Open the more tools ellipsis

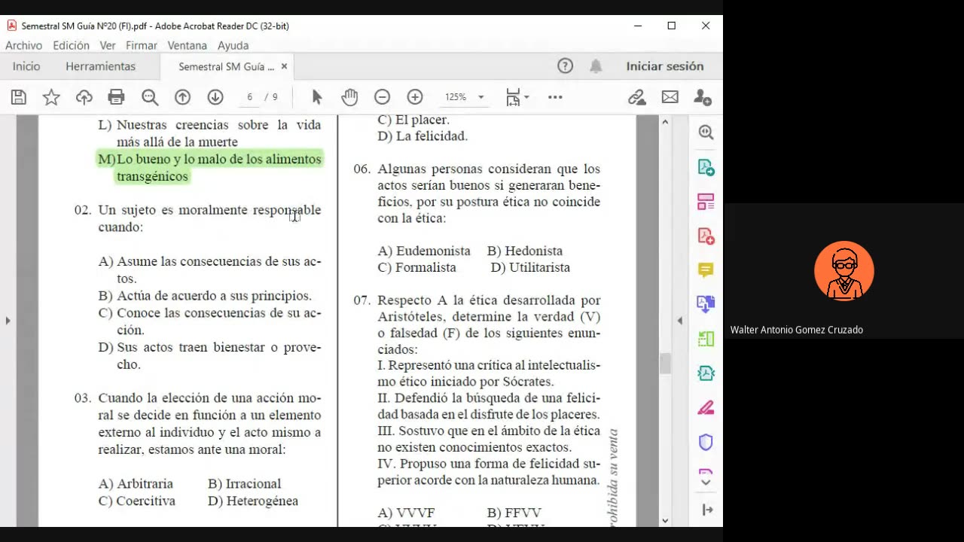[x=555, y=97]
